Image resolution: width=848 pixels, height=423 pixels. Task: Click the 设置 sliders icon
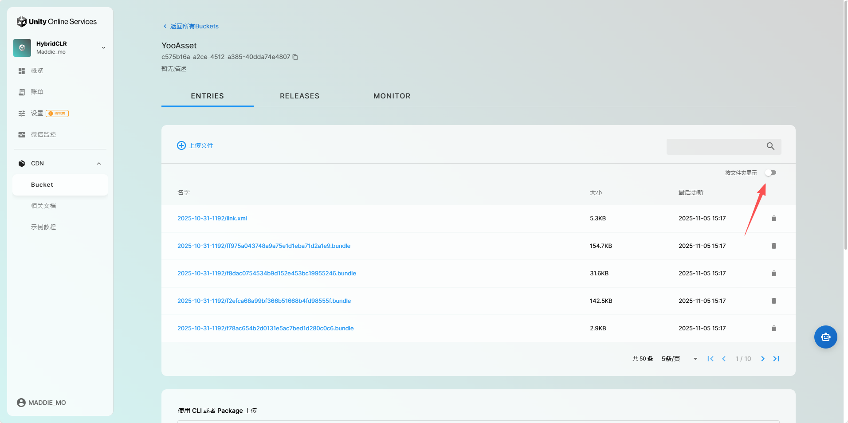22,114
